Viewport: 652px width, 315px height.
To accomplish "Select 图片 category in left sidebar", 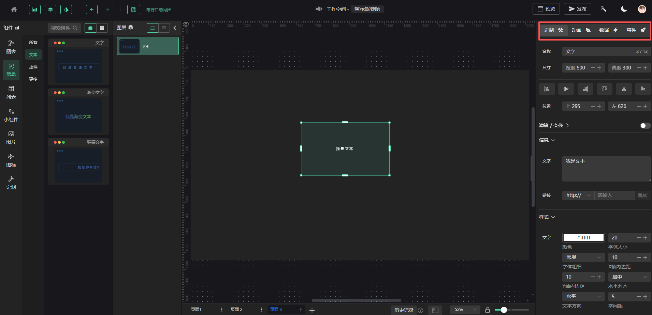I will 11,138.
